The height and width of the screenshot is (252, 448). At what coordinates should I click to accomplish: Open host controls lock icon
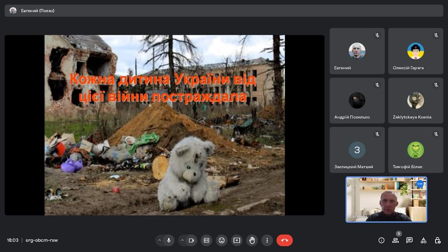pyautogui.click(x=437, y=240)
